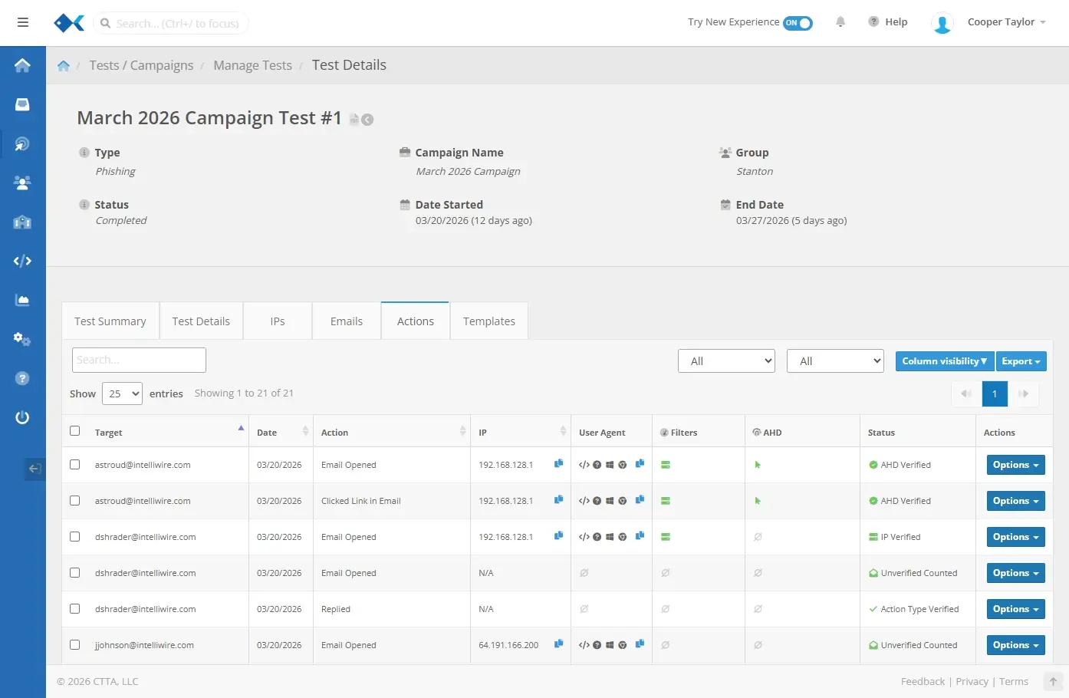This screenshot has width=1069, height=698.
Task: Toggle the Try New Experience switch
Action: tap(798, 23)
